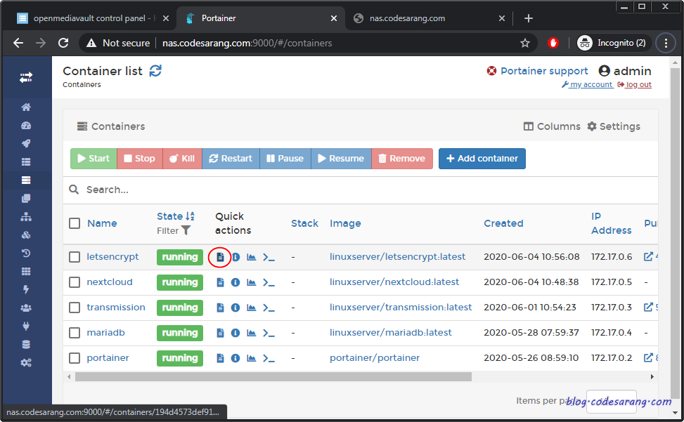View stats for the nextcloud container
The height and width of the screenshot is (422, 684).
click(251, 282)
